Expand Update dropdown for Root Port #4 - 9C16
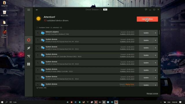The image size is (185, 104). 156,40
